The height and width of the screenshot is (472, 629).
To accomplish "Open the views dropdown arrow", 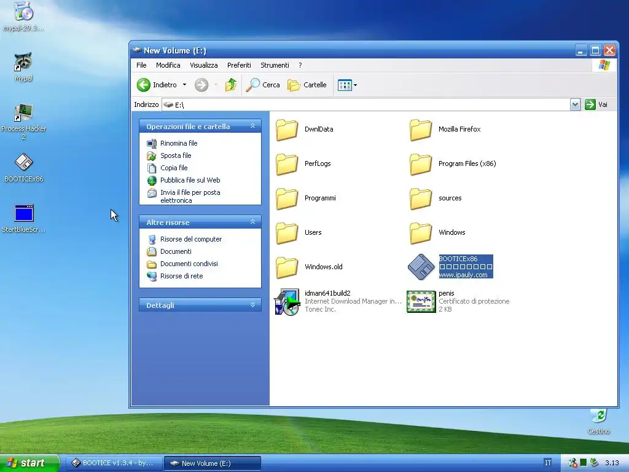I will point(356,85).
